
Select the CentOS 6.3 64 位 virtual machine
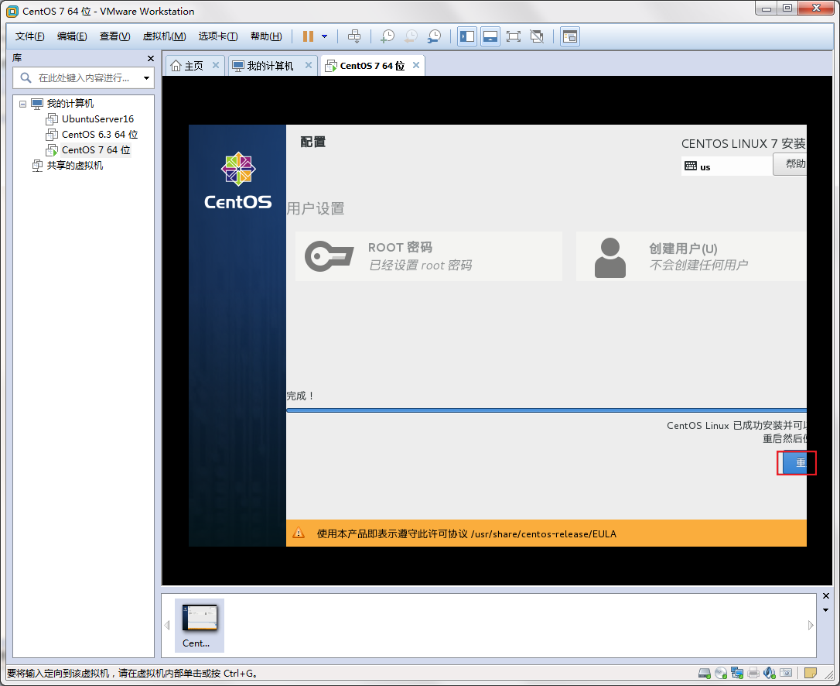pyautogui.click(x=100, y=135)
